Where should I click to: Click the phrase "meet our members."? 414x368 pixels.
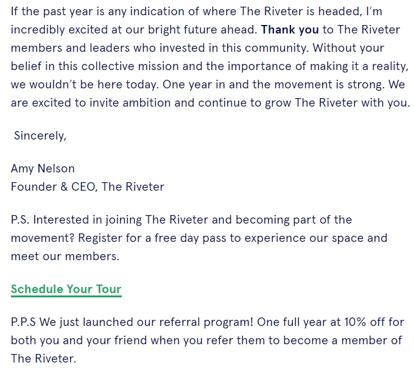(x=65, y=256)
